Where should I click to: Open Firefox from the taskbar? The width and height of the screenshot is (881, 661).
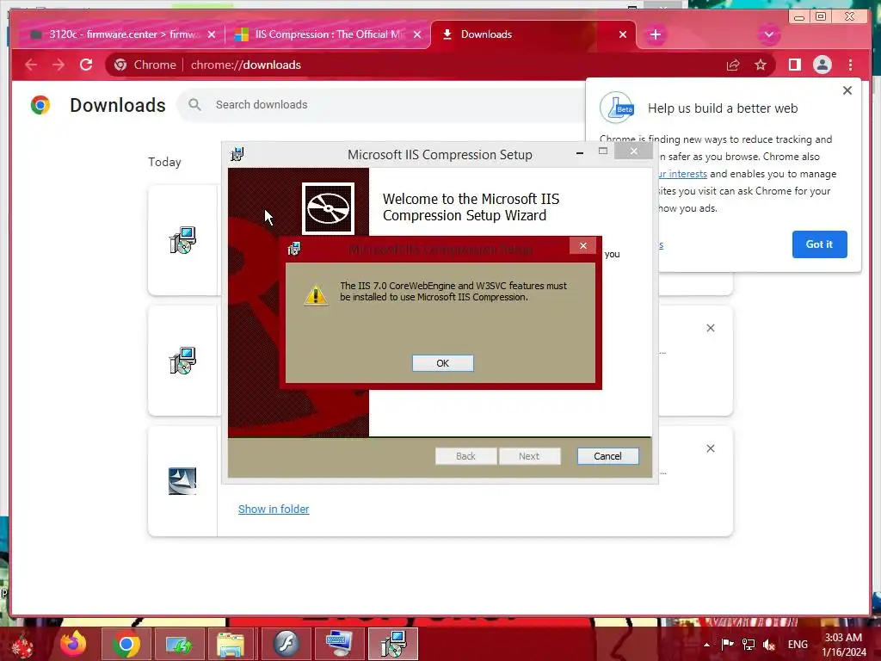coord(74,644)
